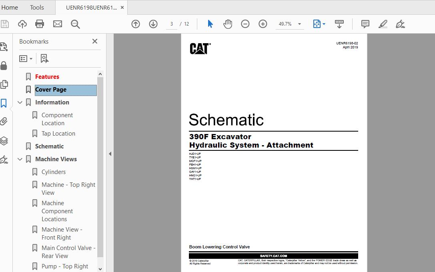Open Machine Component Locations bookmark
The height and width of the screenshot is (272, 435).
click(57, 211)
